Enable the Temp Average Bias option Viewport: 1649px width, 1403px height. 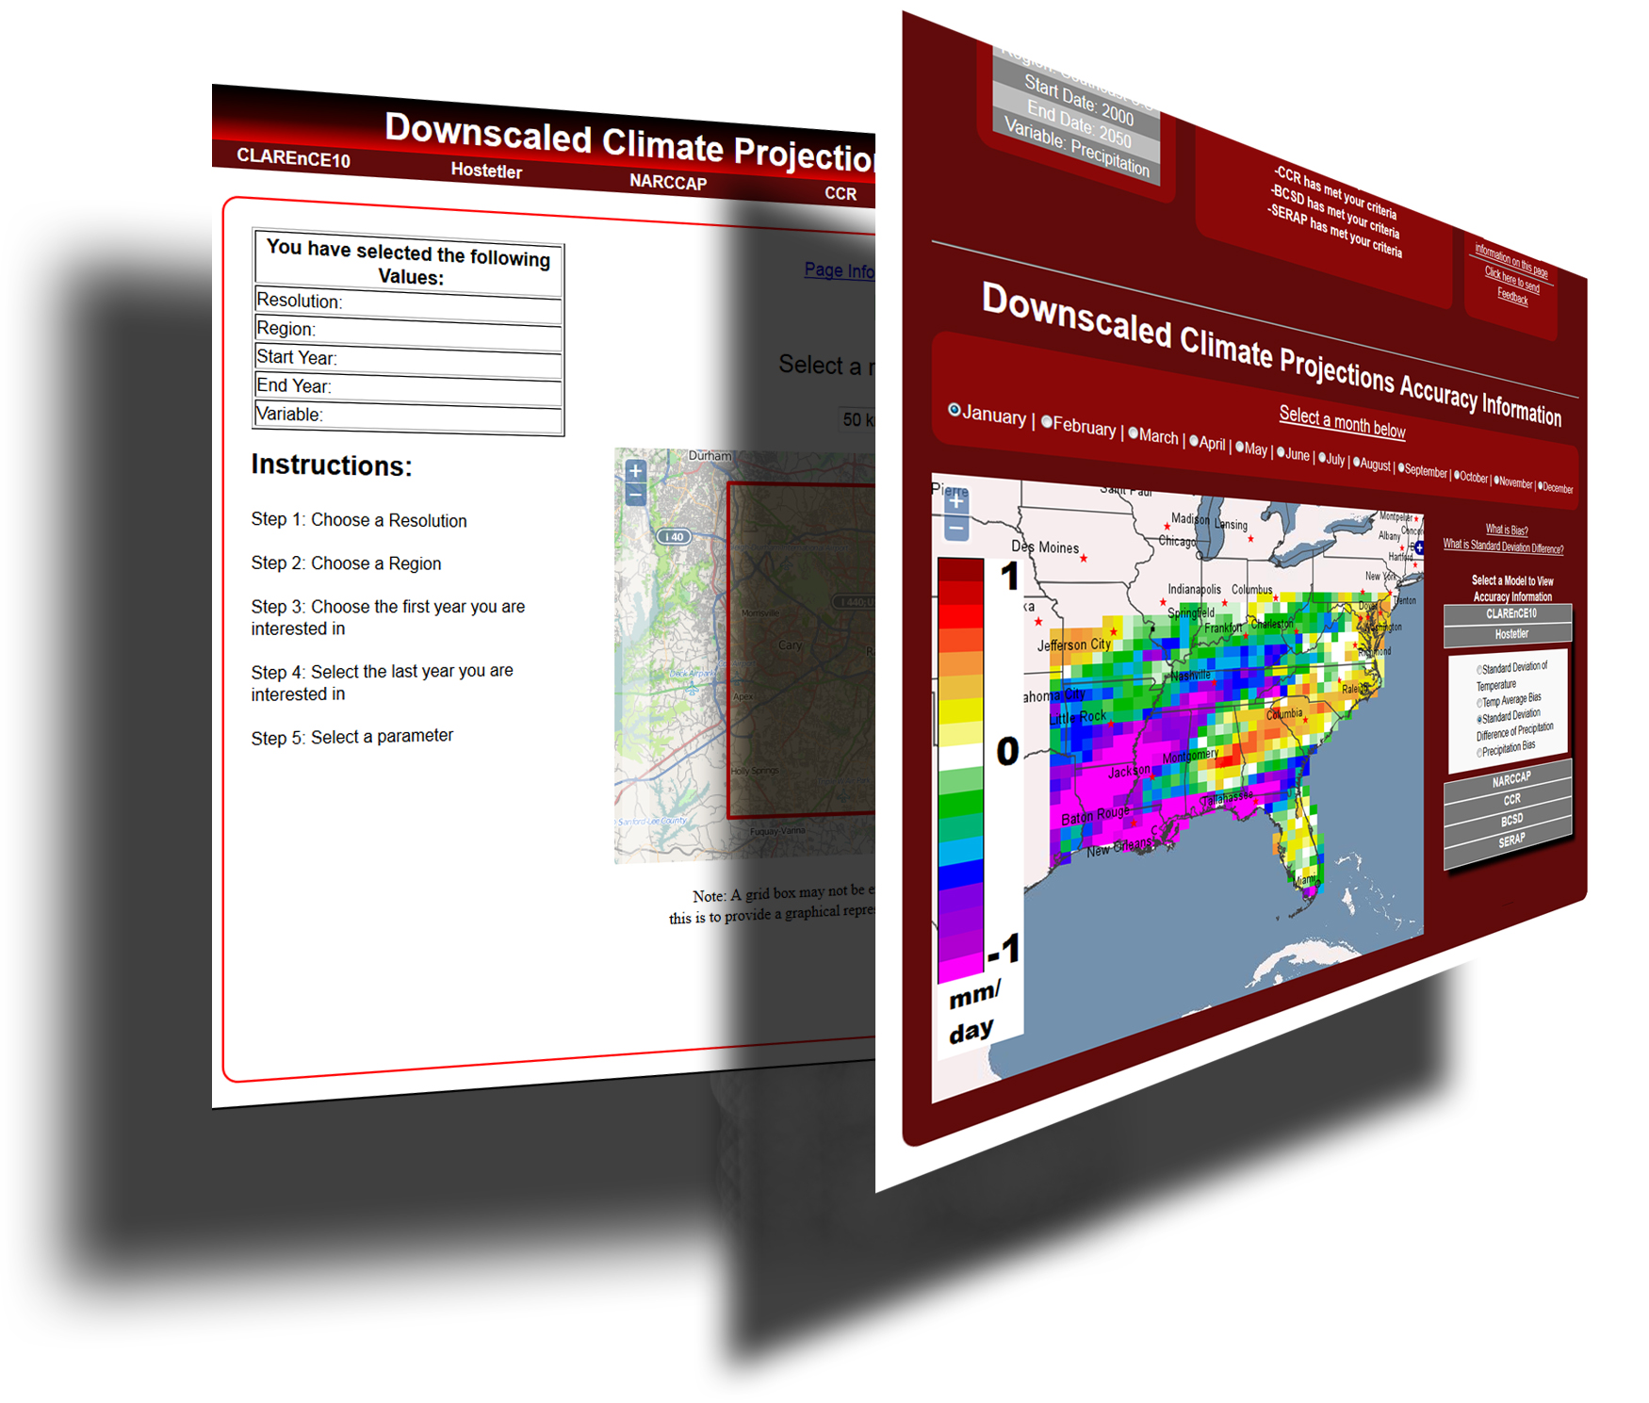point(1479,703)
